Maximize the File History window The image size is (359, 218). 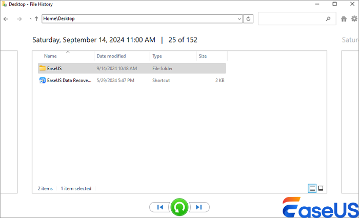[334, 4]
